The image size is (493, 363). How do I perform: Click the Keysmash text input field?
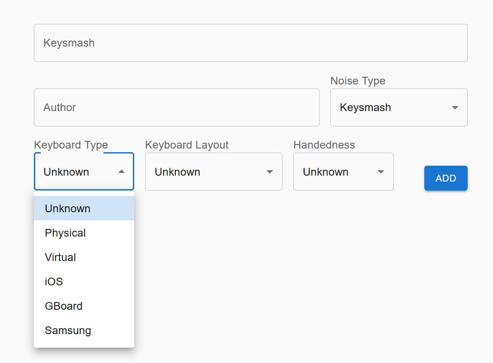click(250, 43)
